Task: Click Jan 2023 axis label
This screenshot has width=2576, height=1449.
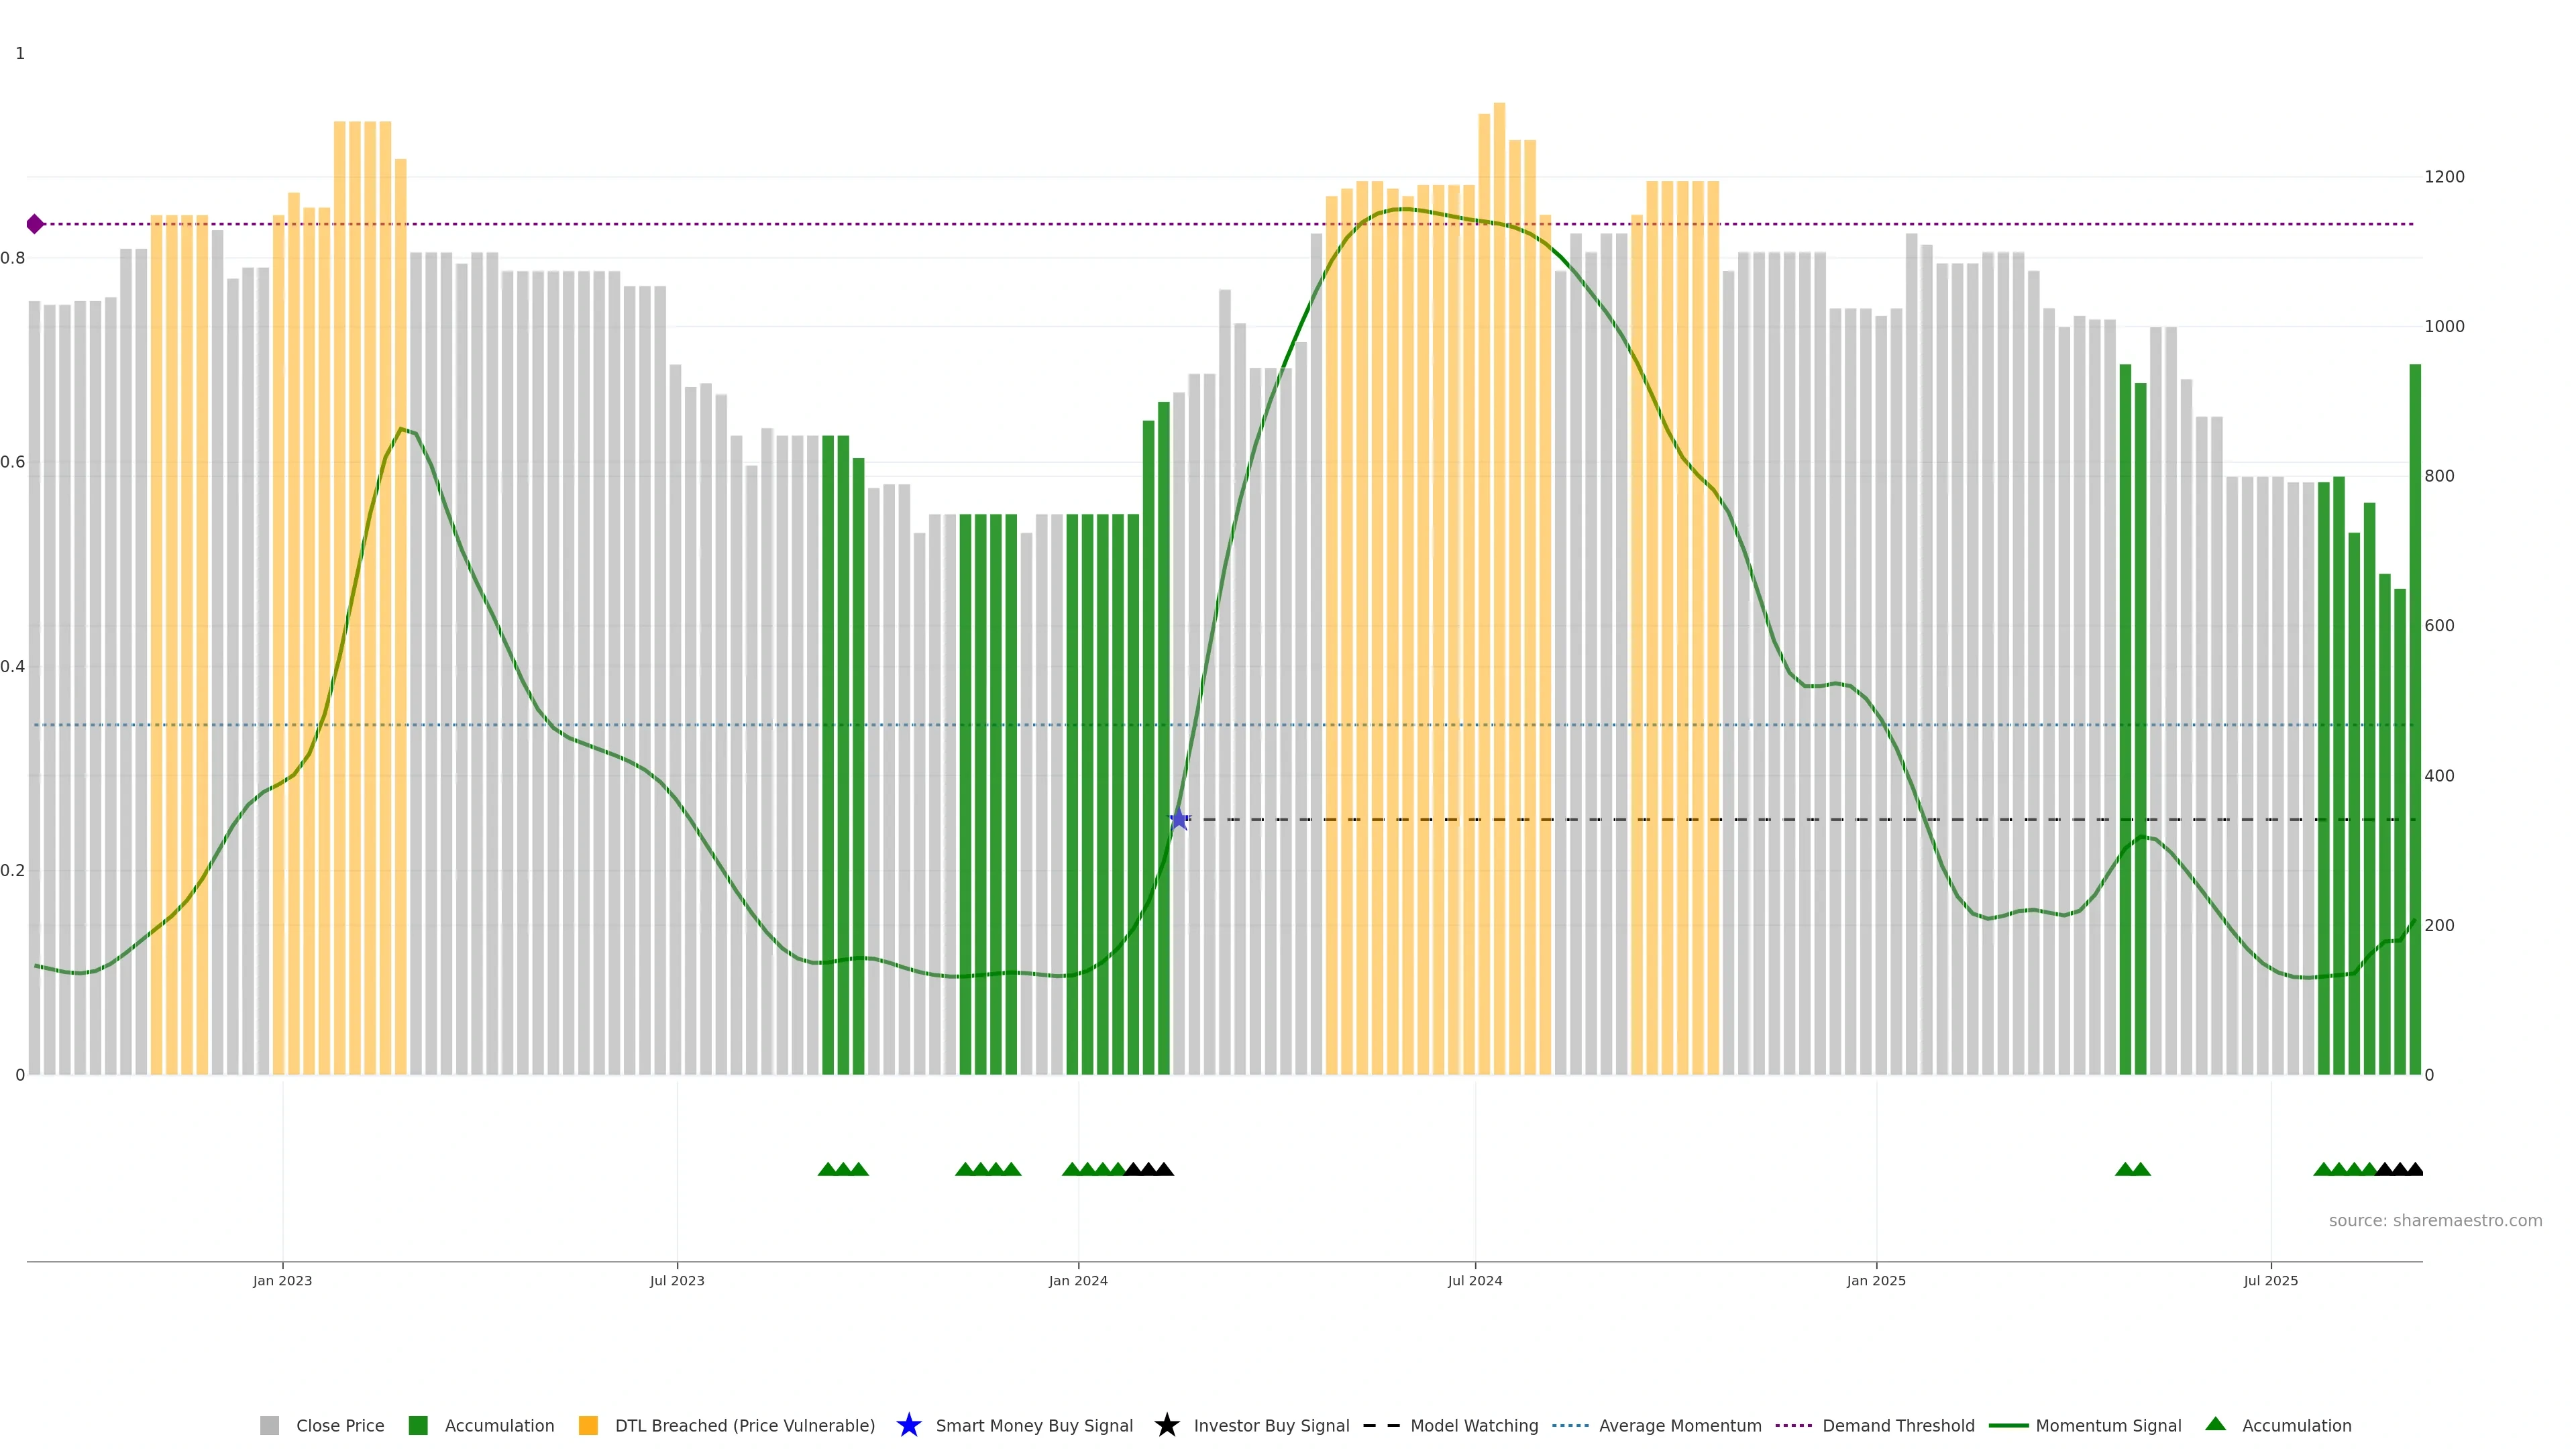Action: (282, 1280)
